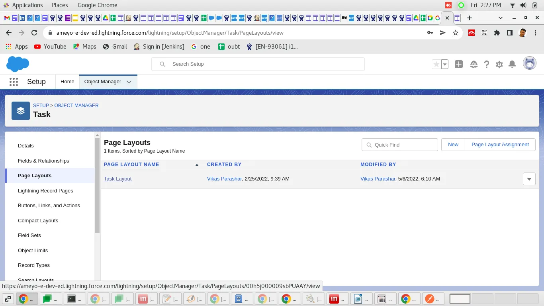Image resolution: width=544 pixels, height=306 pixels.
Task: Open Page Layout Assignment
Action: click(500, 145)
